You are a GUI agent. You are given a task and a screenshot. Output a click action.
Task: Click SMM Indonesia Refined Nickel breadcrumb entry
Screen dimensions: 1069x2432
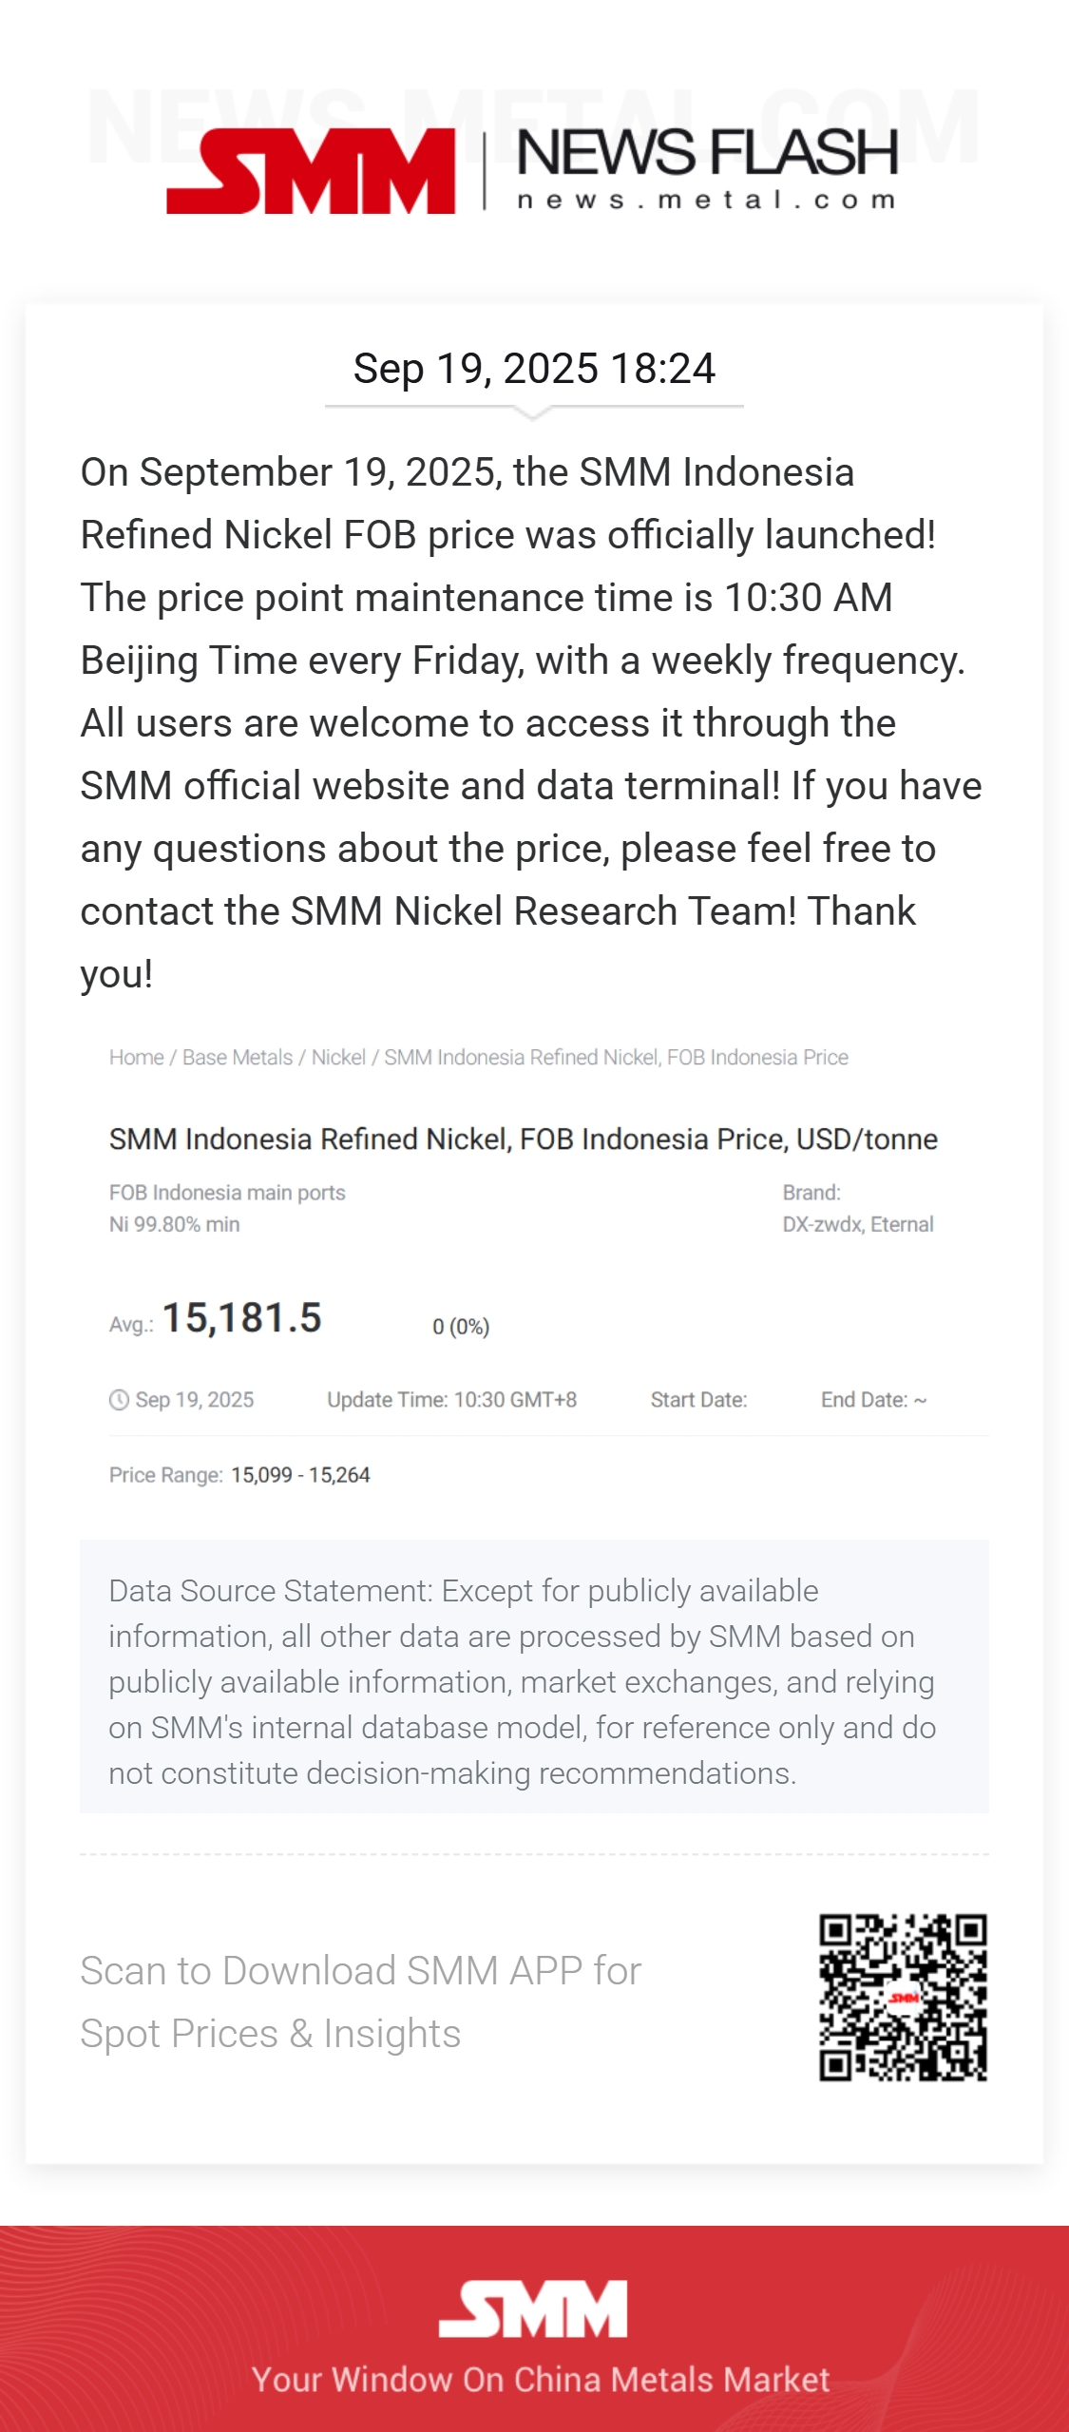[616, 1058]
